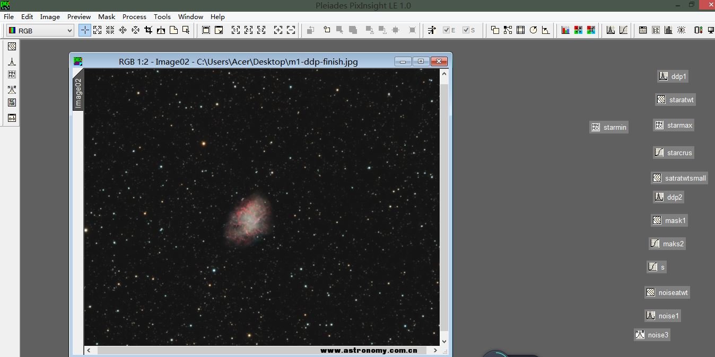Click the Image02 window title bar
The image size is (715, 357).
[238, 61]
